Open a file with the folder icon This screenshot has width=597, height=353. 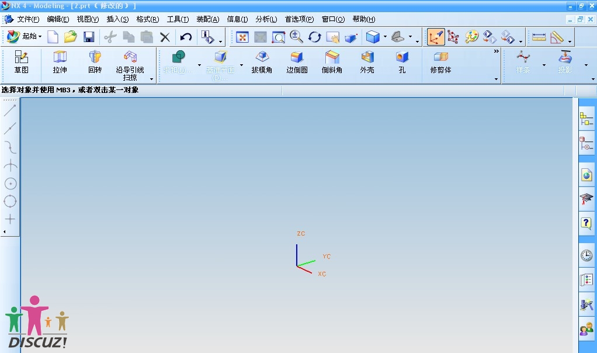71,37
